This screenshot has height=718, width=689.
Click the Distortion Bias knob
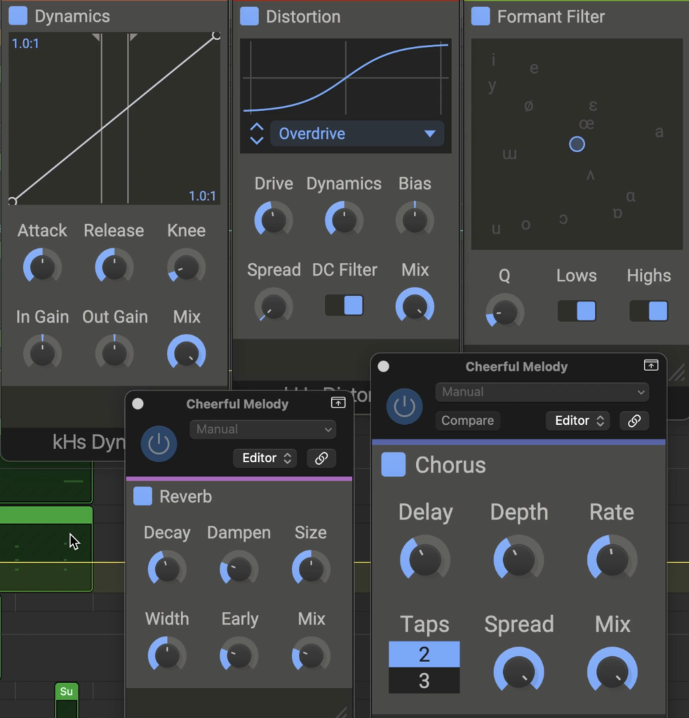coord(415,219)
